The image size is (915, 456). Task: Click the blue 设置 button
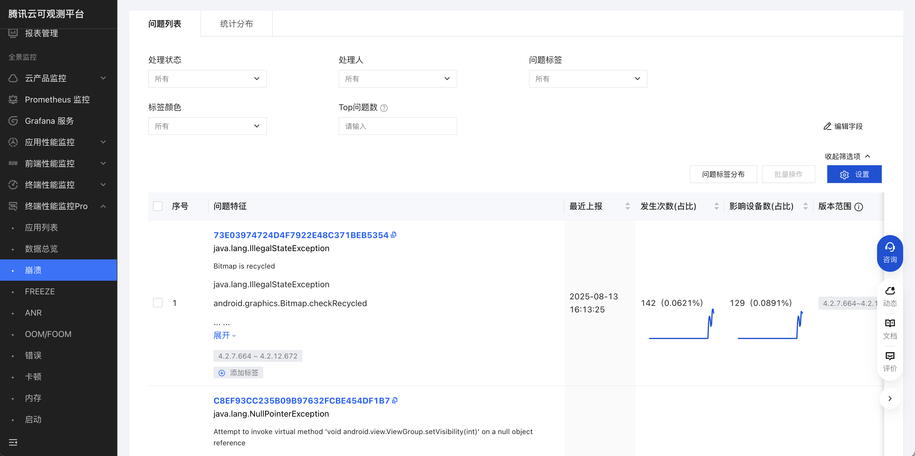pos(854,174)
